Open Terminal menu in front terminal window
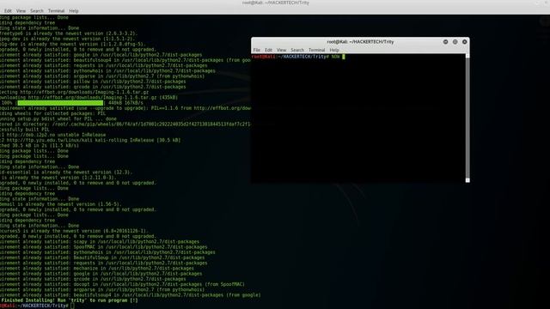 317,50
